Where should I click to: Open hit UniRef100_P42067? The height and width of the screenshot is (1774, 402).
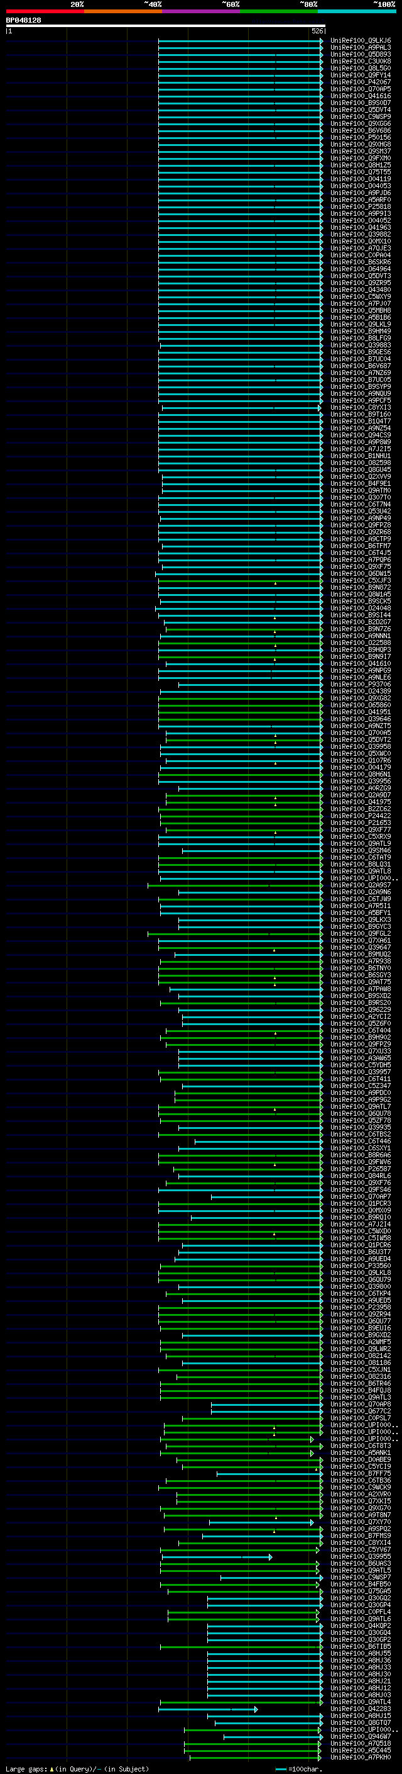point(361,82)
